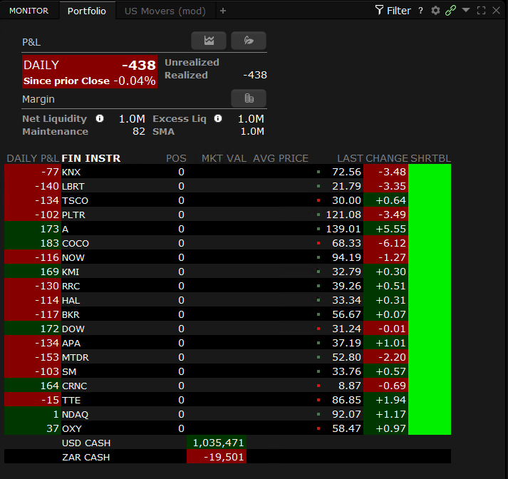This screenshot has height=479, width=508.
Task: Click the ESG leaf-hand impact button
Action: point(249,41)
